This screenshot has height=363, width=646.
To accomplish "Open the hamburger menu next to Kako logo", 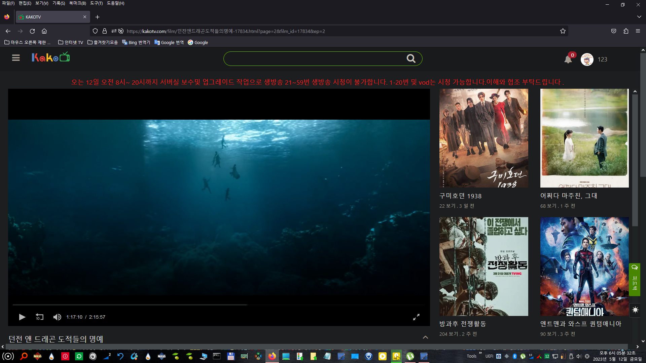I will coord(16,58).
